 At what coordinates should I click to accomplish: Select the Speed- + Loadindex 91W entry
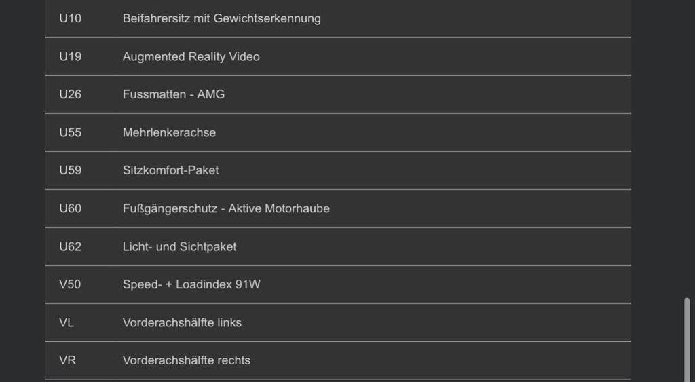tap(191, 284)
